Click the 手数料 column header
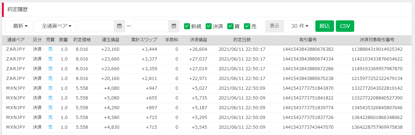 171,40
